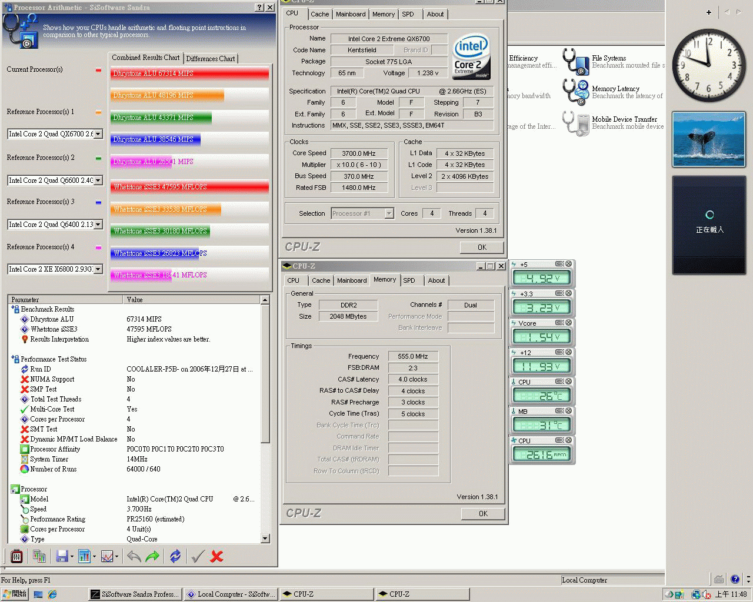Click the Start button on the taskbar
This screenshot has width=753, height=602.
click(15, 594)
